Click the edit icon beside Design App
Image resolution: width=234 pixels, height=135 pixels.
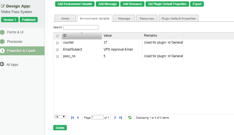pos(3,6)
